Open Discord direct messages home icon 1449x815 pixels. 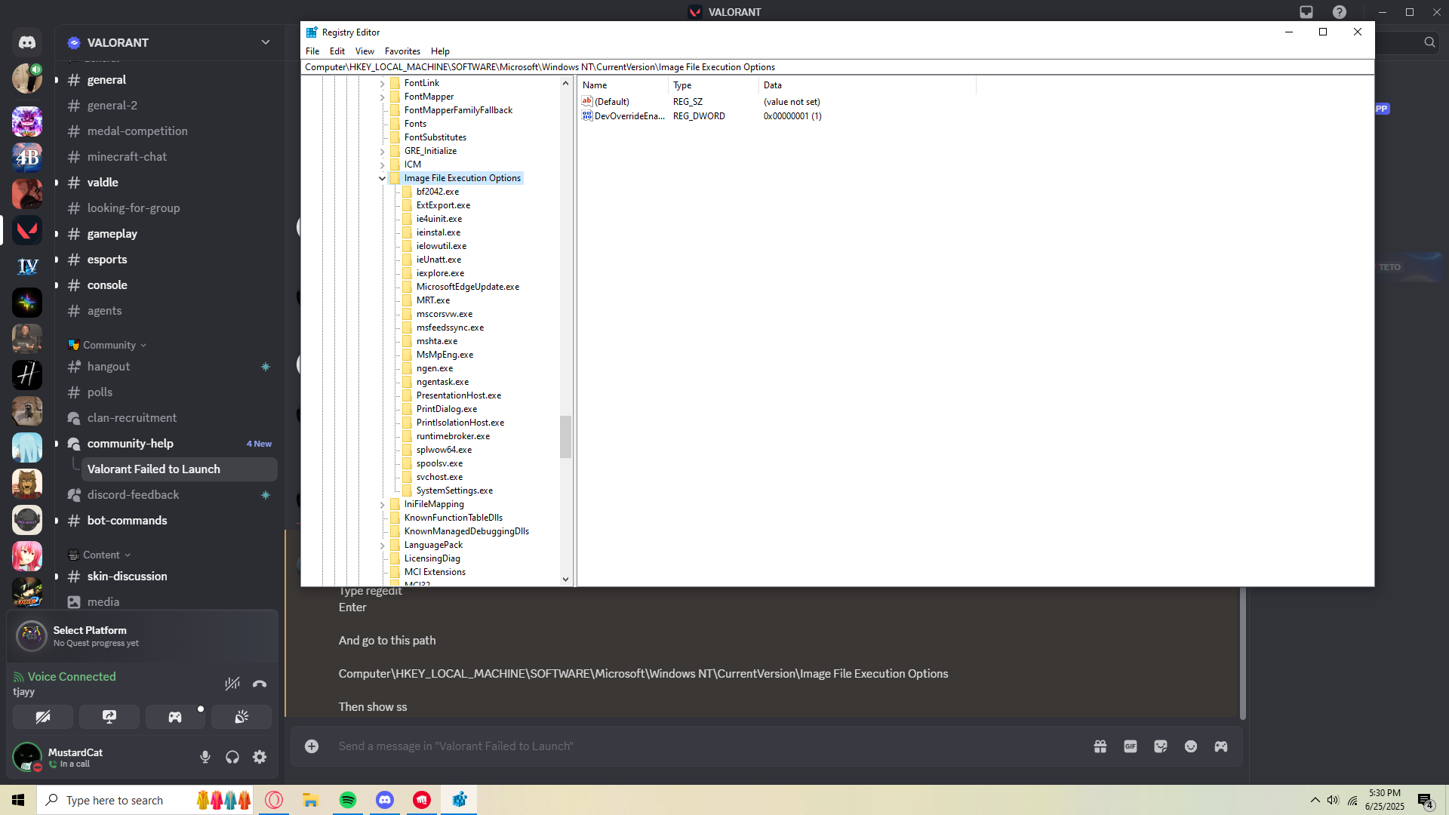27,42
